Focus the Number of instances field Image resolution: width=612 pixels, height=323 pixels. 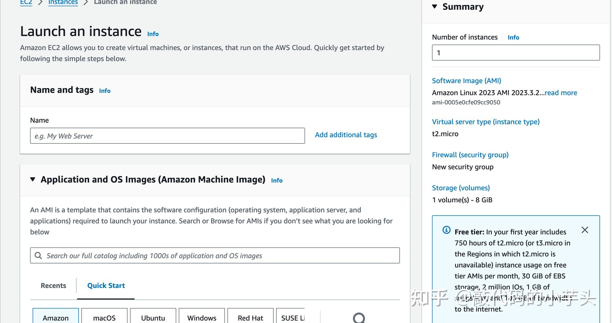[x=516, y=53]
